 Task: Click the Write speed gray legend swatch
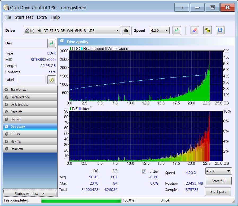click(x=106, y=49)
